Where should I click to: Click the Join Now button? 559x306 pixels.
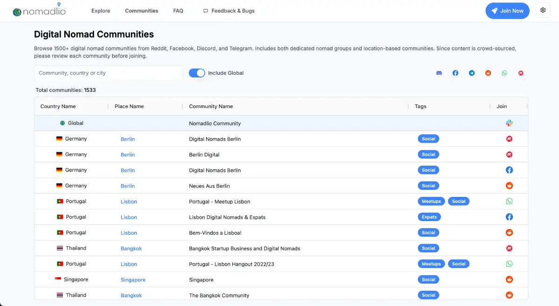pyautogui.click(x=507, y=11)
